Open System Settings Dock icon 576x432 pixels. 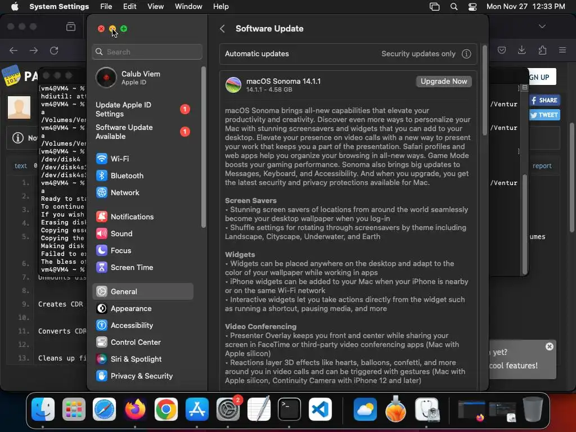228,409
